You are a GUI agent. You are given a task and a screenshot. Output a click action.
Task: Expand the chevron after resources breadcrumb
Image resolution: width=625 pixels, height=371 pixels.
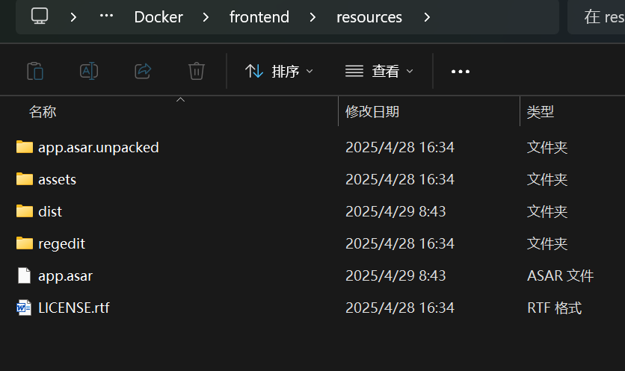point(427,17)
